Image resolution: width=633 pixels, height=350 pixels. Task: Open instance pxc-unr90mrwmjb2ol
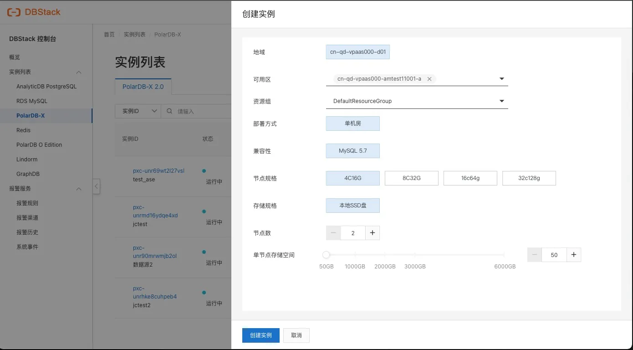pyautogui.click(x=155, y=252)
